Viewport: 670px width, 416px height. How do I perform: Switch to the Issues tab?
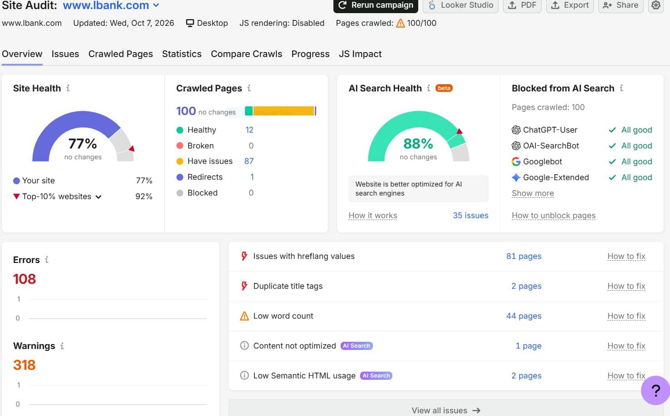tap(65, 54)
